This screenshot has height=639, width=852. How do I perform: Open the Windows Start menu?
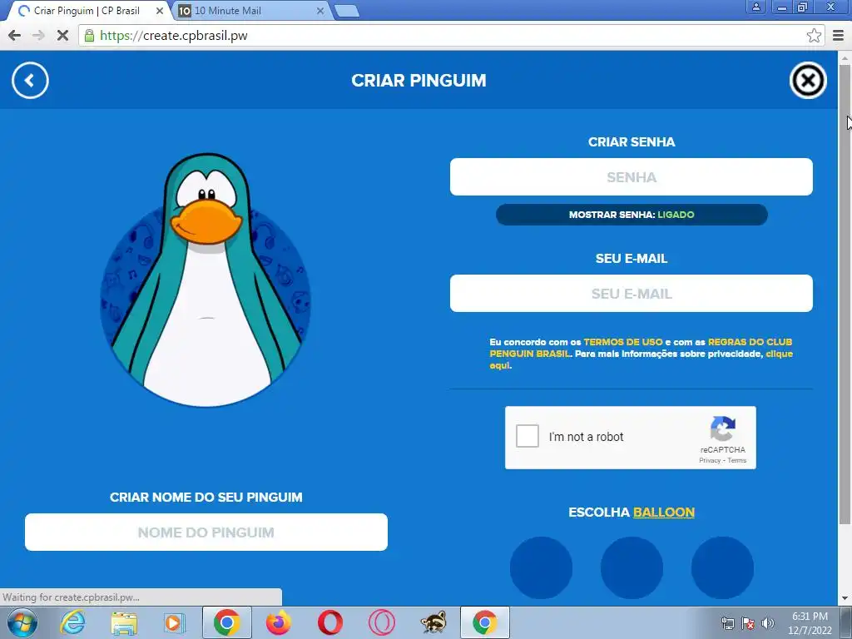click(22, 622)
